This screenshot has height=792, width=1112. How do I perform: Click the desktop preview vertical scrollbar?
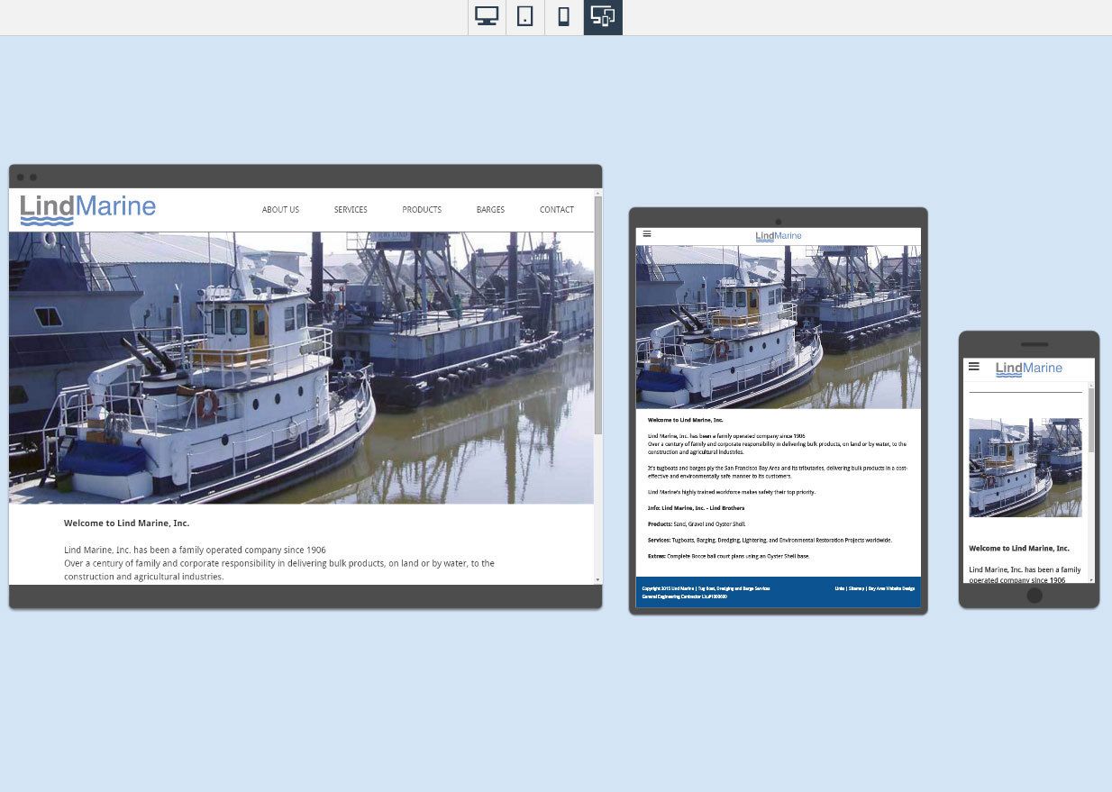coord(598,315)
